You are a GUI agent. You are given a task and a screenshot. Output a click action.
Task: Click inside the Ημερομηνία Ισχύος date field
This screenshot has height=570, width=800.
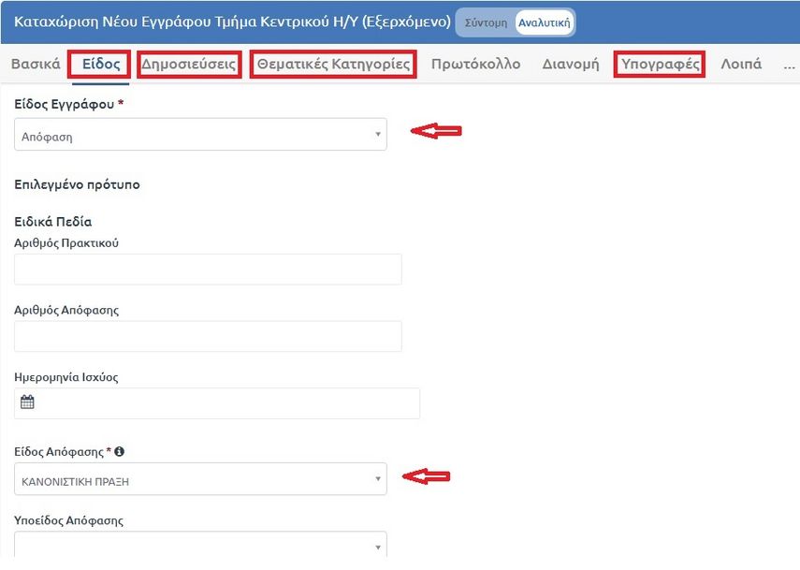coord(225,403)
